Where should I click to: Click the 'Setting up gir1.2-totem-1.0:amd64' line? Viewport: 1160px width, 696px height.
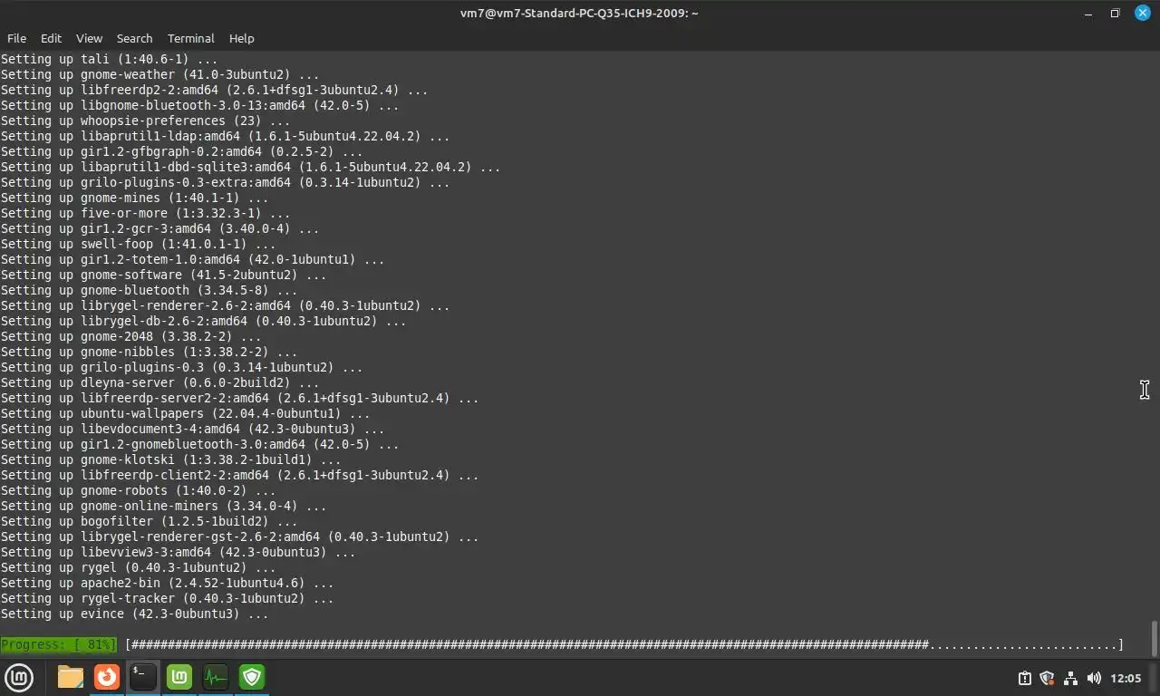192,259
